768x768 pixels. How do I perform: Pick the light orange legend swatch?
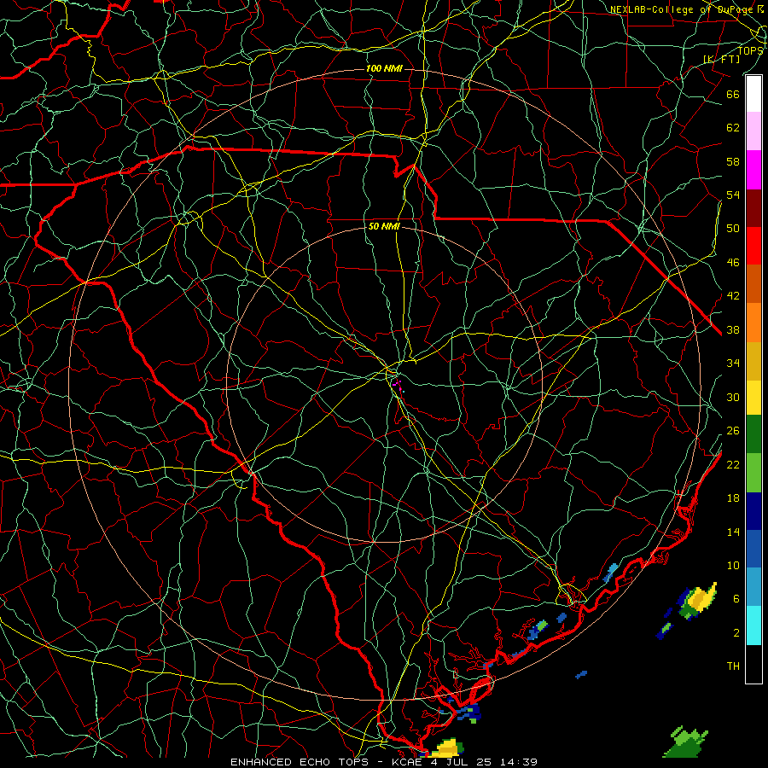(753, 323)
